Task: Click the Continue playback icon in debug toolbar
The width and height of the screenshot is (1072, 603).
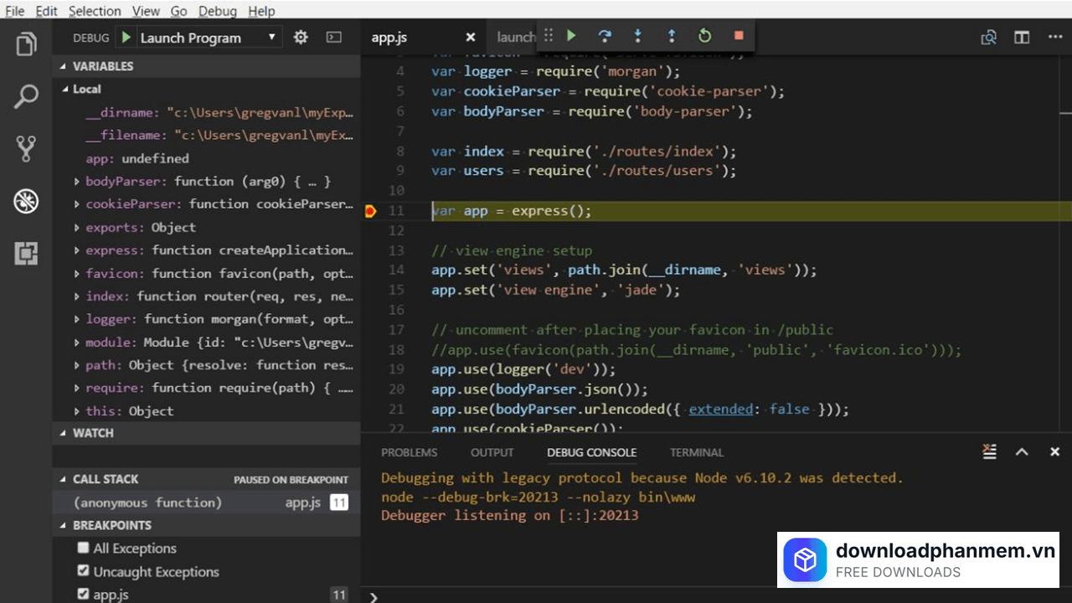Action: [x=570, y=36]
